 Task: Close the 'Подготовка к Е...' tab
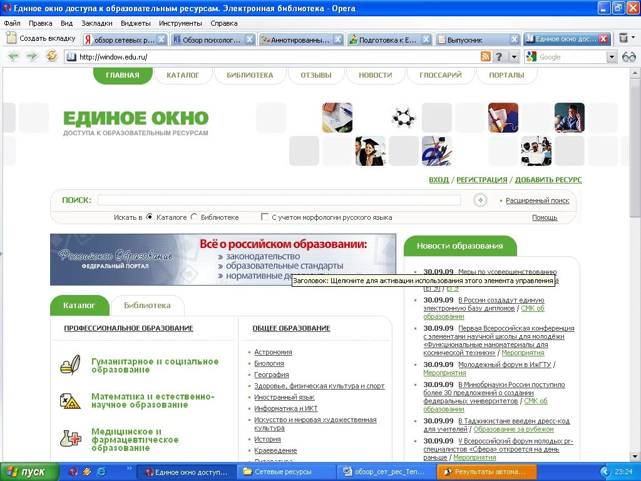426,39
